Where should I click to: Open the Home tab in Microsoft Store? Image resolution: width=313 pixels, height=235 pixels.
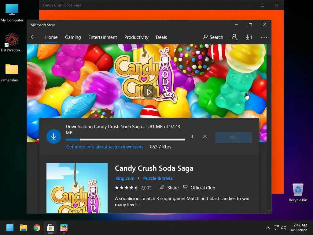51,37
